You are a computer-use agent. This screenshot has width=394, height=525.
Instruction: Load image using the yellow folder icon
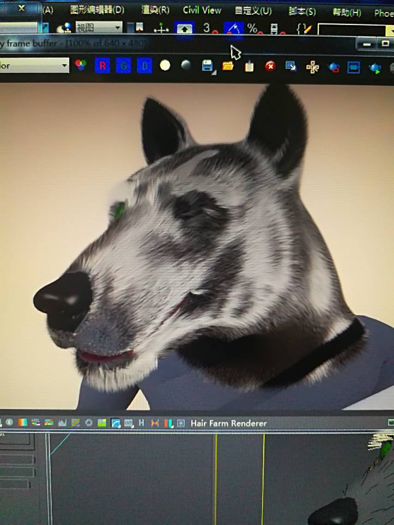tap(228, 65)
